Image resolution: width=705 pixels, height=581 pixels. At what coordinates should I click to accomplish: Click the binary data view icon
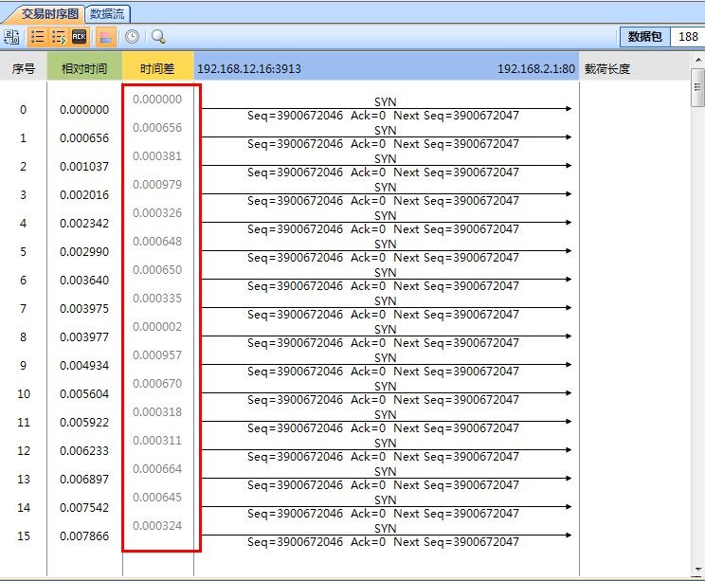click(12, 37)
